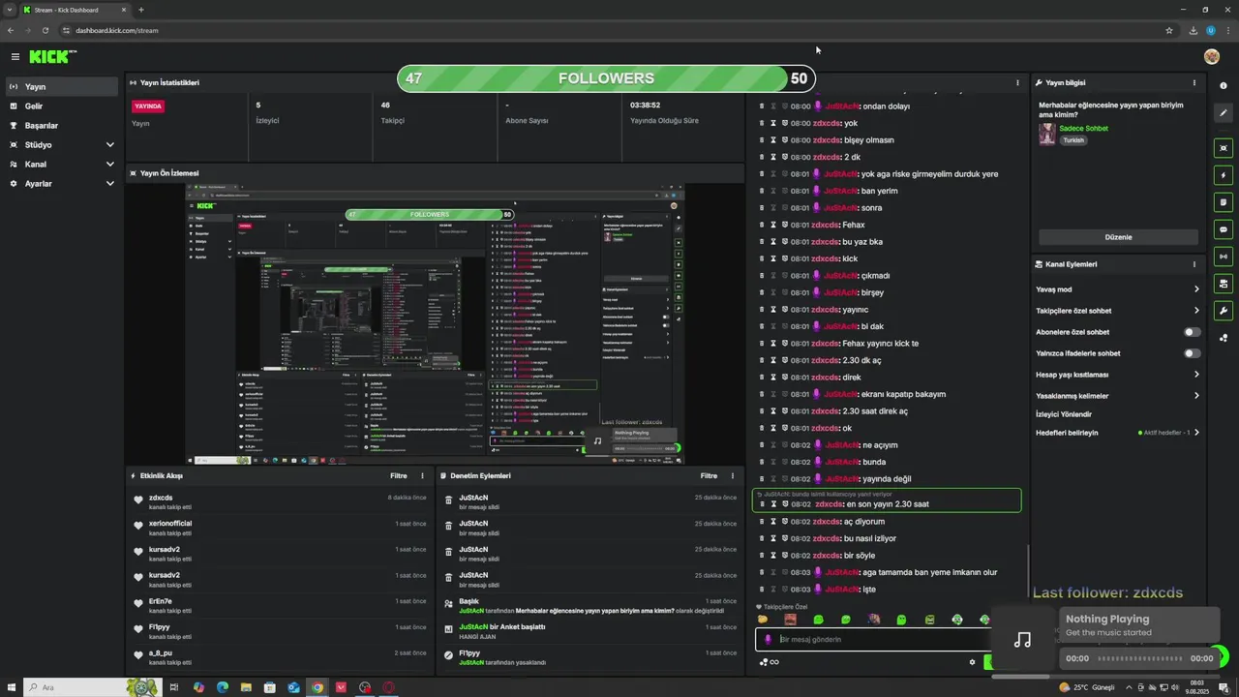Image resolution: width=1239 pixels, height=697 pixels.
Task: Open Yasaklanmış kelimeler options arrow
Action: tap(1196, 396)
